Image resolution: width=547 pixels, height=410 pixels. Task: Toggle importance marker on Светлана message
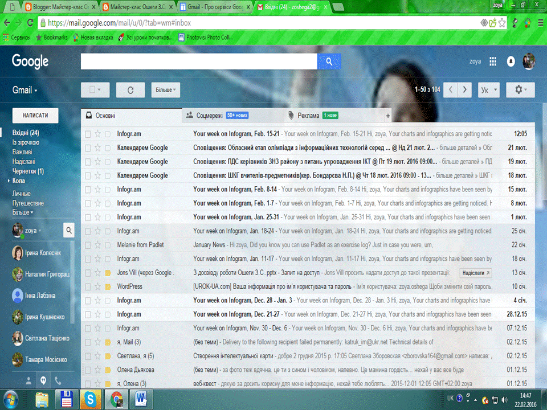[108, 356]
